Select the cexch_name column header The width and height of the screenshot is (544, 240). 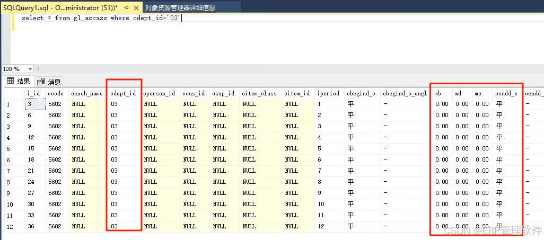coord(88,94)
